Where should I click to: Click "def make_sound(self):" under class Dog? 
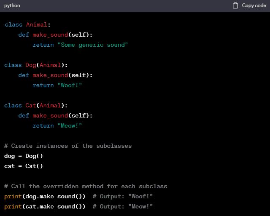55,75
